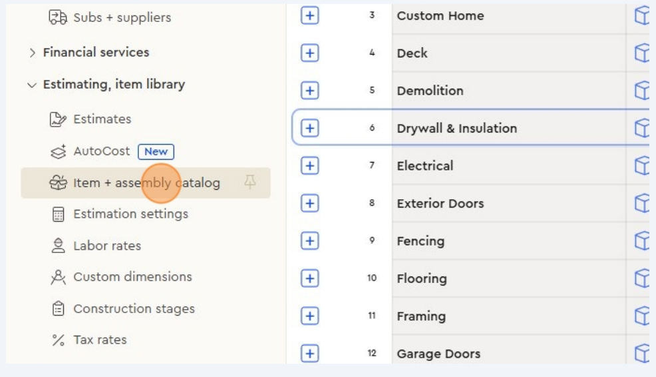Viewport: 656px width, 377px height.
Task: Click the Tax rates percent icon
Action: tap(56, 340)
